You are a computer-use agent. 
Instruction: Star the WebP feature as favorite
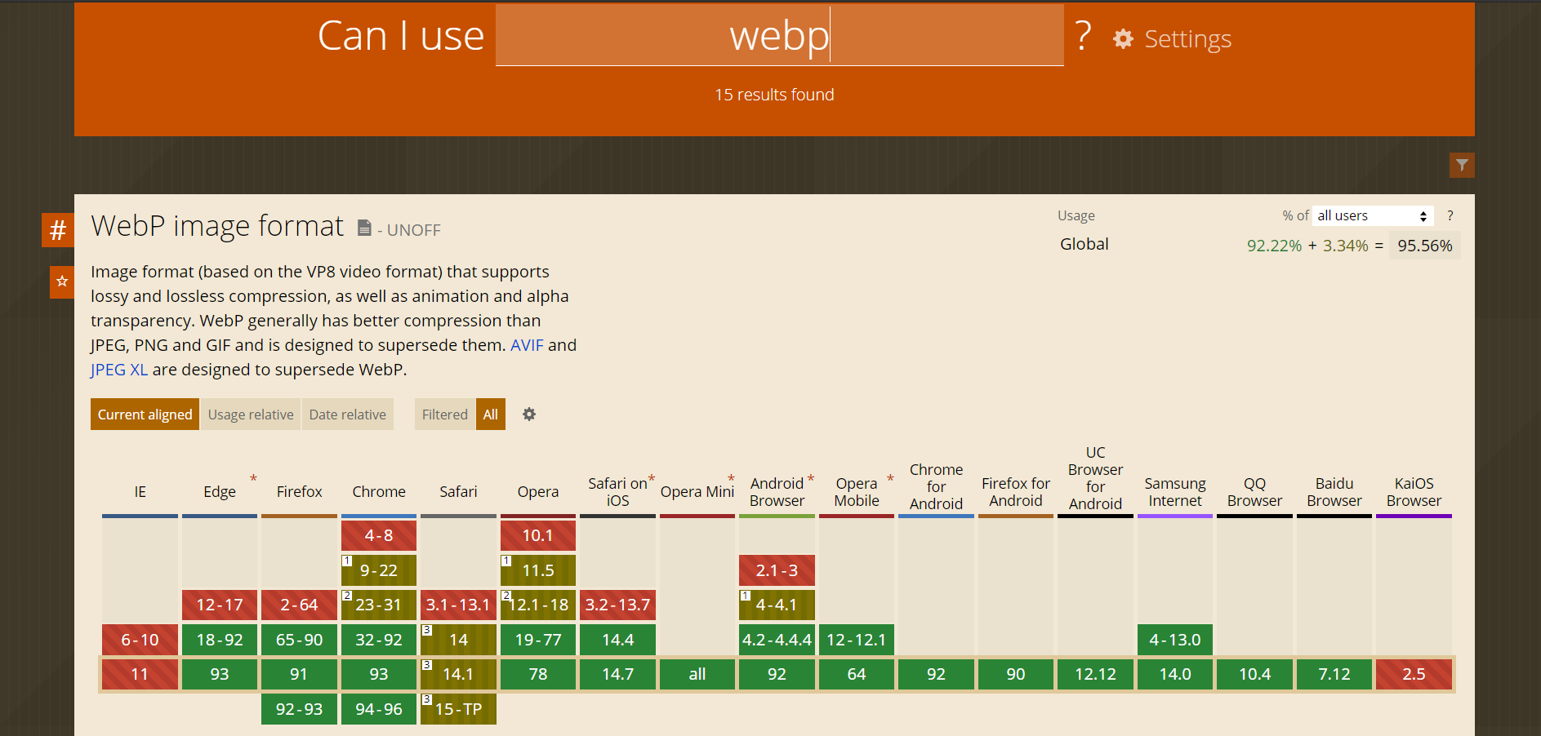click(x=62, y=282)
